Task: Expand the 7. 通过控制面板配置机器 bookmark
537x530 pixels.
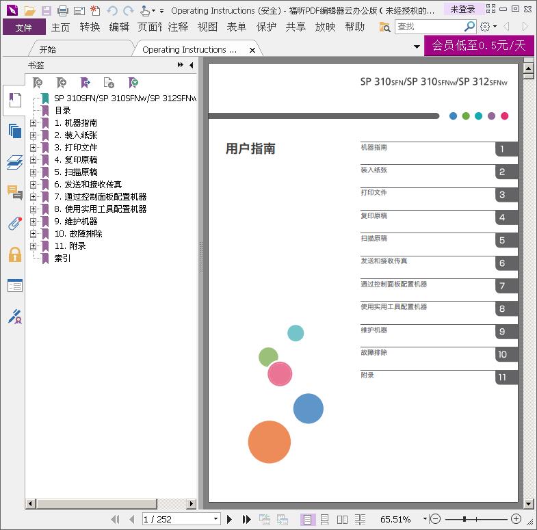Action: [34, 197]
